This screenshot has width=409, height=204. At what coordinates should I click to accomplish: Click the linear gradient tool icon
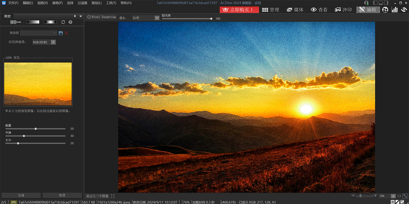coord(33,22)
